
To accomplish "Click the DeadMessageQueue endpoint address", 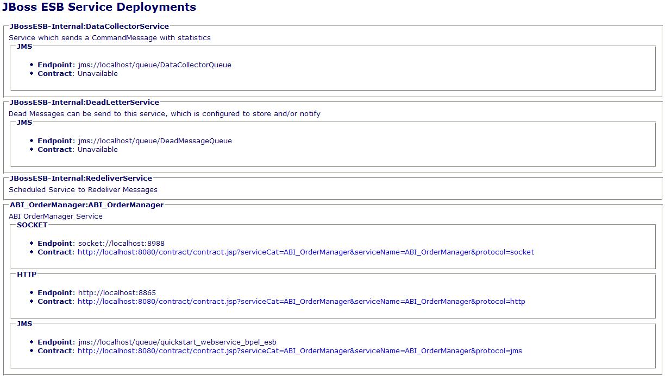I will tap(155, 141).
